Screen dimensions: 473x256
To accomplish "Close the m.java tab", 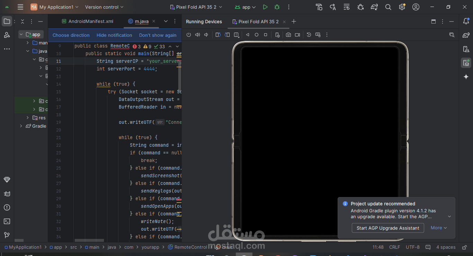I will click(x=154, y=21).
